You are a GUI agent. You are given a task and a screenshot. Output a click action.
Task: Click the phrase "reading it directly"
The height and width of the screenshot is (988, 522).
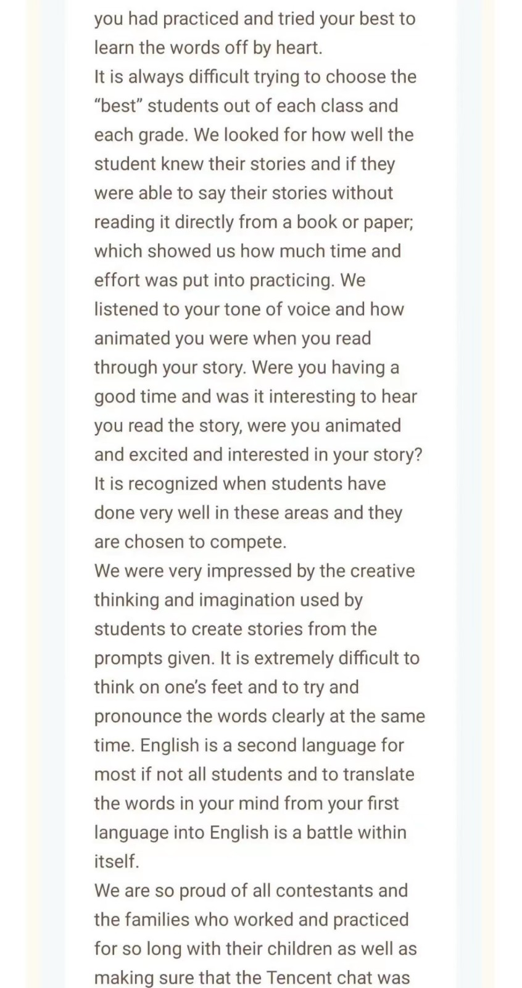tap(164, 222)
